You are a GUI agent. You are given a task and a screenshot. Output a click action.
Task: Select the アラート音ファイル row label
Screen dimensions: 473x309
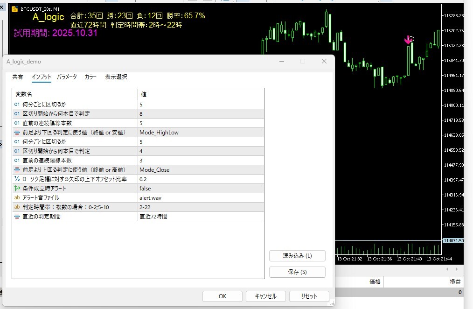click(41, 198)
